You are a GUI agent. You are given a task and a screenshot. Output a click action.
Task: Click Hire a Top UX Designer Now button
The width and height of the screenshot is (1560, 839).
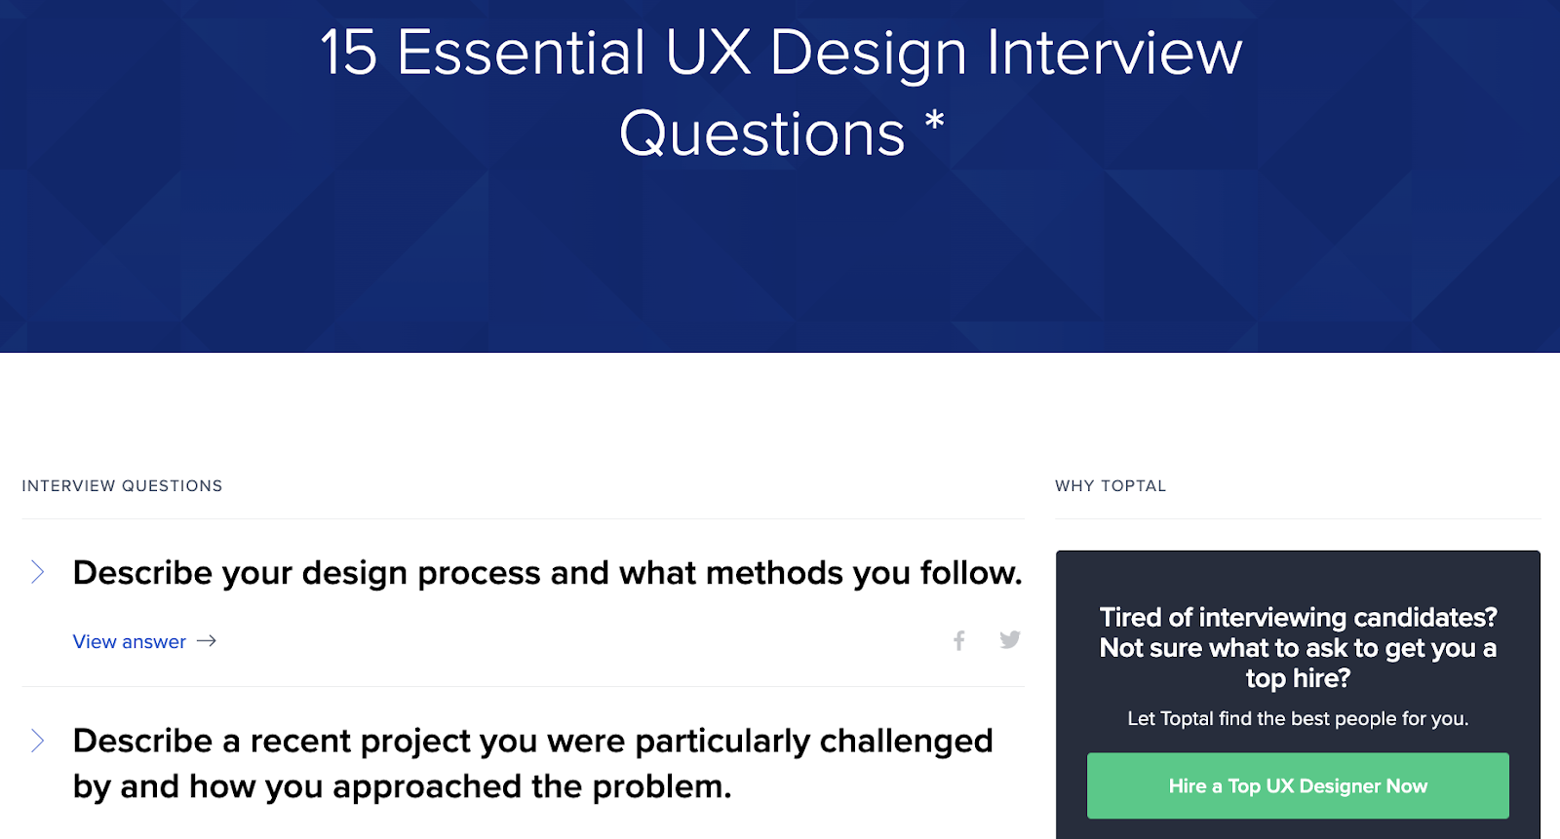click(x=1298, y=785)
